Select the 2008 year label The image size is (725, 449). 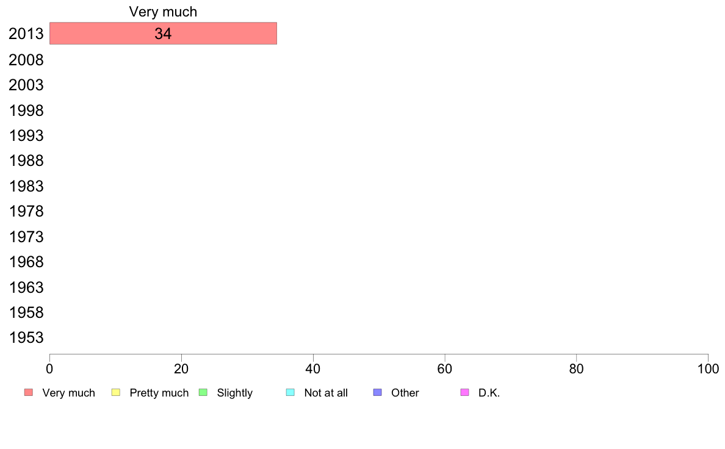pos(26,60)
